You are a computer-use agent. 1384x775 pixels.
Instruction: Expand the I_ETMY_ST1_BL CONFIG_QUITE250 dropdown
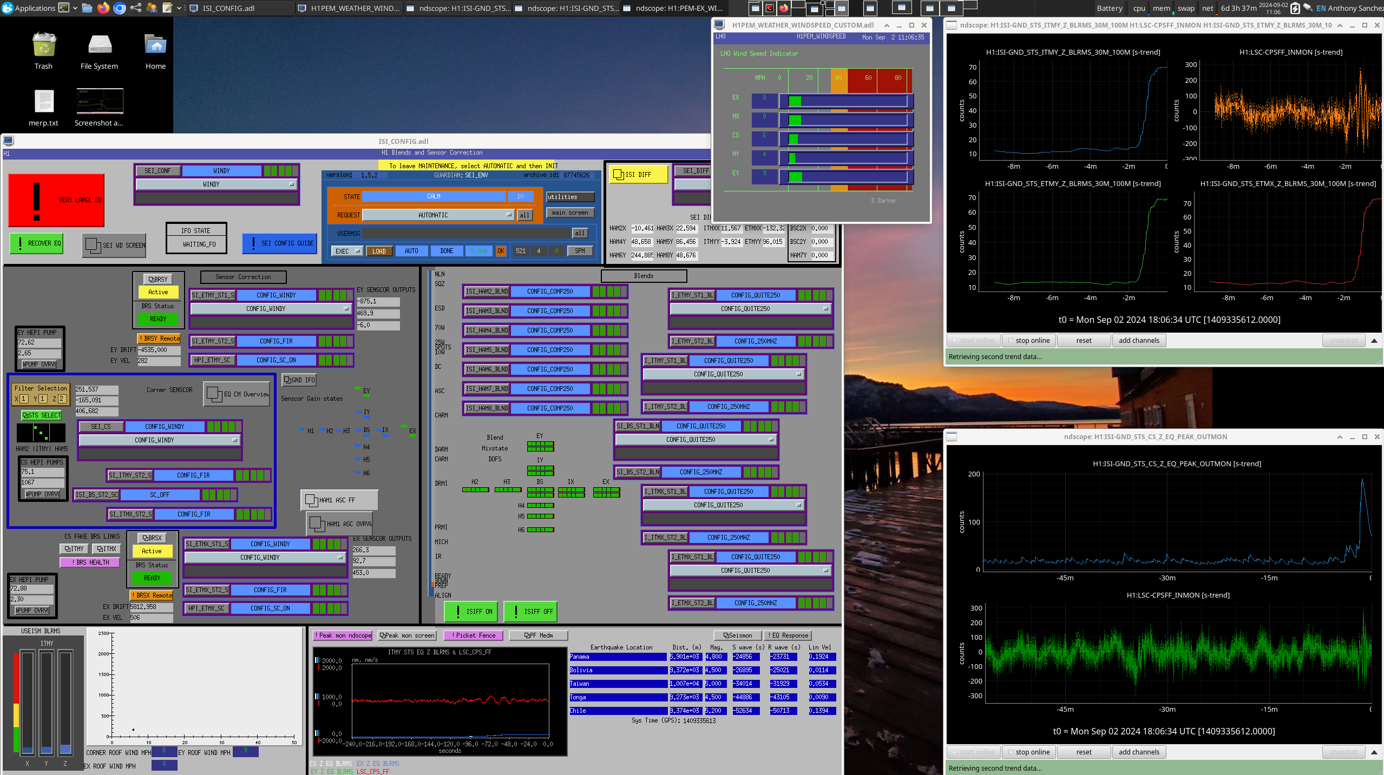pyautogui.click(x=750, y=309)
